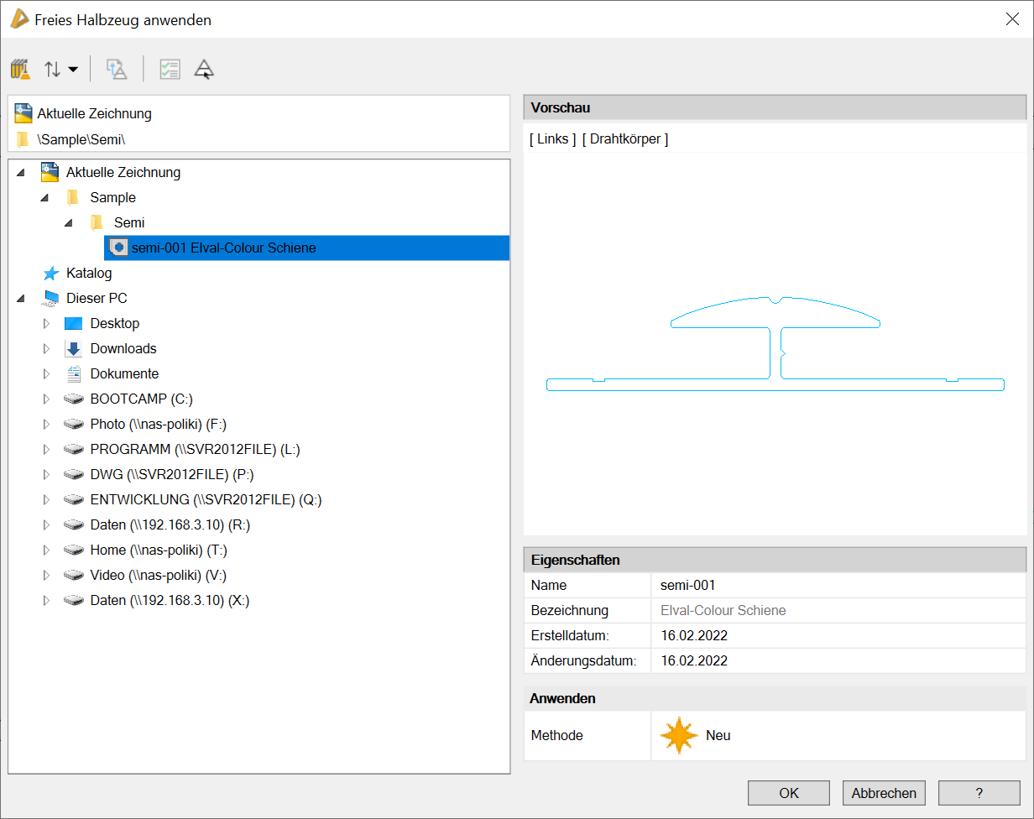The image size is (1034, 819).
Task: Expand the Downloads folder
Action: click(x=46, y=349)
